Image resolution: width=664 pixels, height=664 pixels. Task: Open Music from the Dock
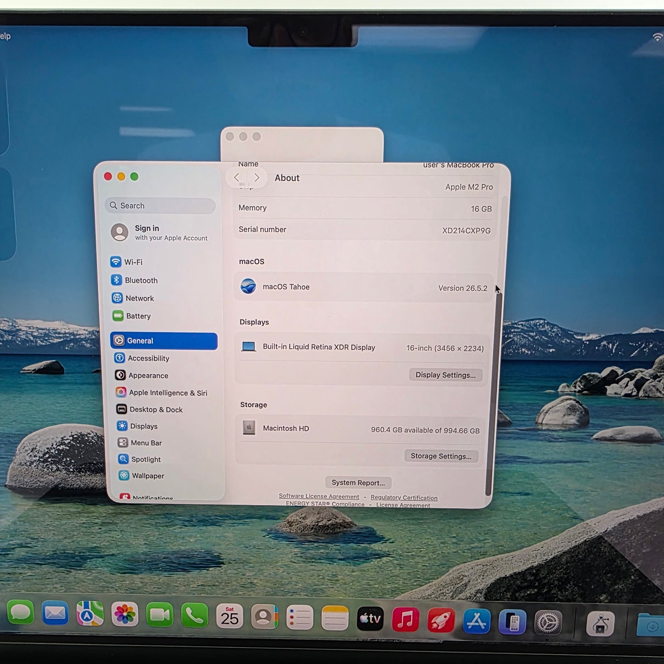[x=405, y=619]
